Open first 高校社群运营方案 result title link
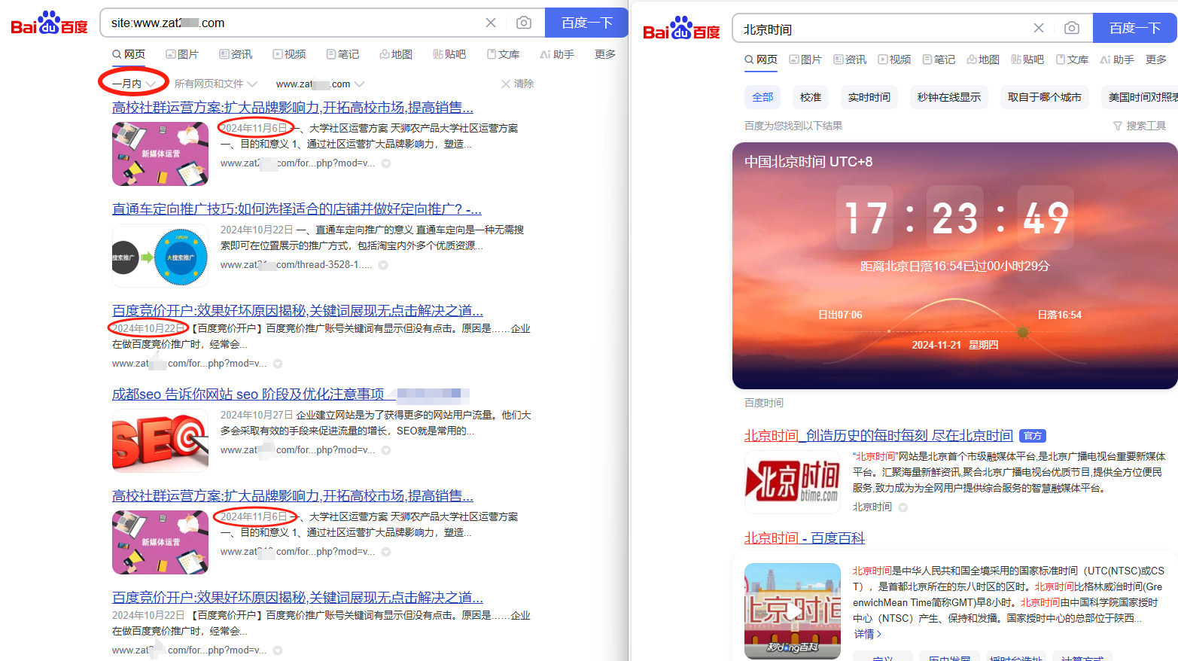This screenshot has height=661, width=1178. [x=293, y=108]
